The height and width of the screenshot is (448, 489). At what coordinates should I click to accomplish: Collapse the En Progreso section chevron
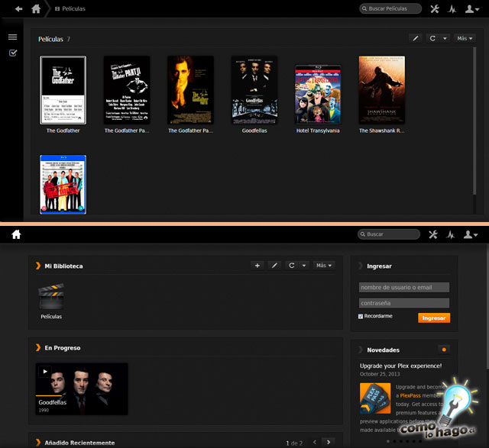point(38,348)
